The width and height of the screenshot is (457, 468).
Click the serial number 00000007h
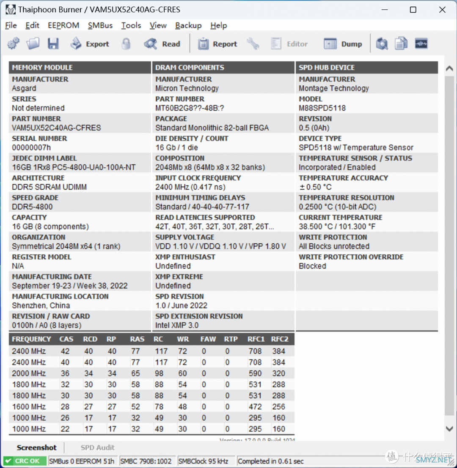click(31, 147)
